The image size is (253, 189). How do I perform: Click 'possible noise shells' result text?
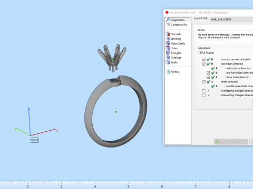click(239, 86)
